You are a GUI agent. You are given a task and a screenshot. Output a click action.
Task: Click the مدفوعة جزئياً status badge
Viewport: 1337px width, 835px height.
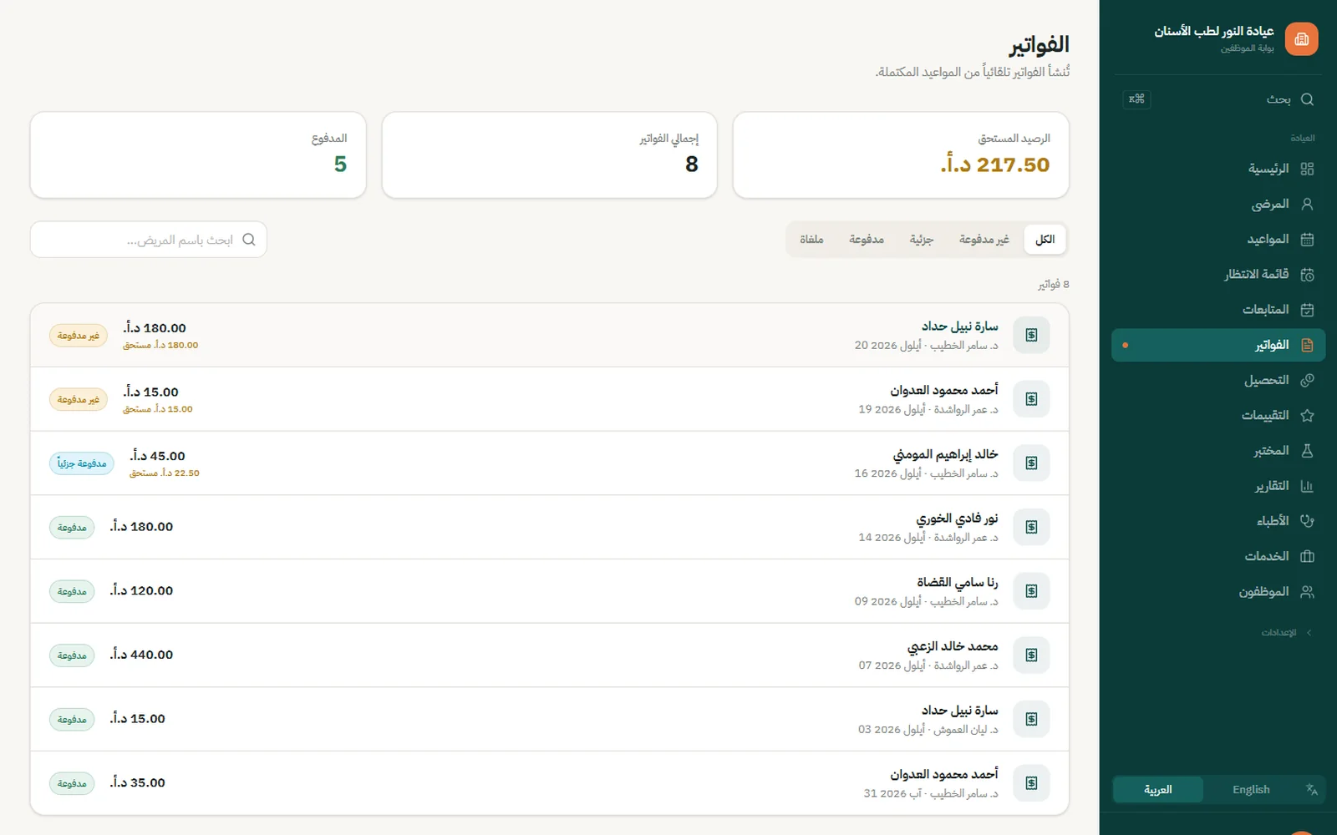pyautogui.click(x=82, y=463)
